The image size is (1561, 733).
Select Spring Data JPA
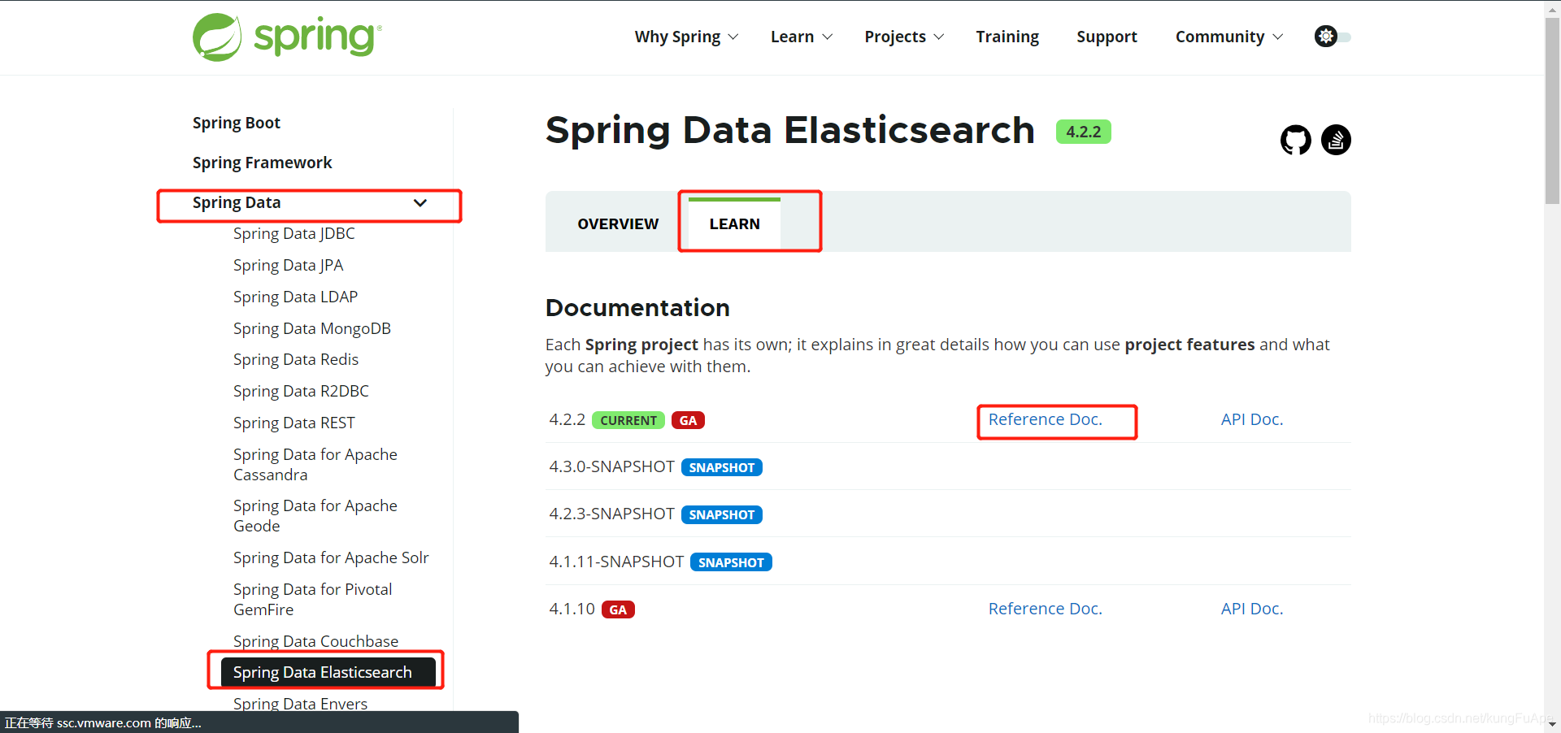coord(288,265)
